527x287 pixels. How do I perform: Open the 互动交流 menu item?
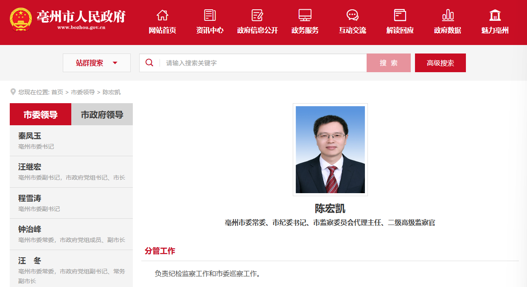pos(353,31)
